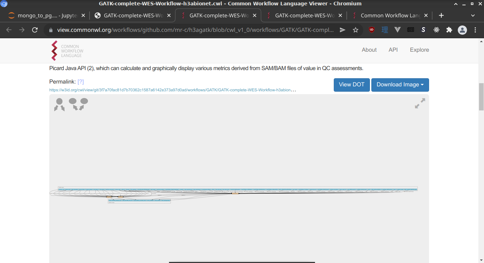This screenshot has width=484, height=263.
Task: Open the V-shaped extension icon
Action: tap(398, 30)
